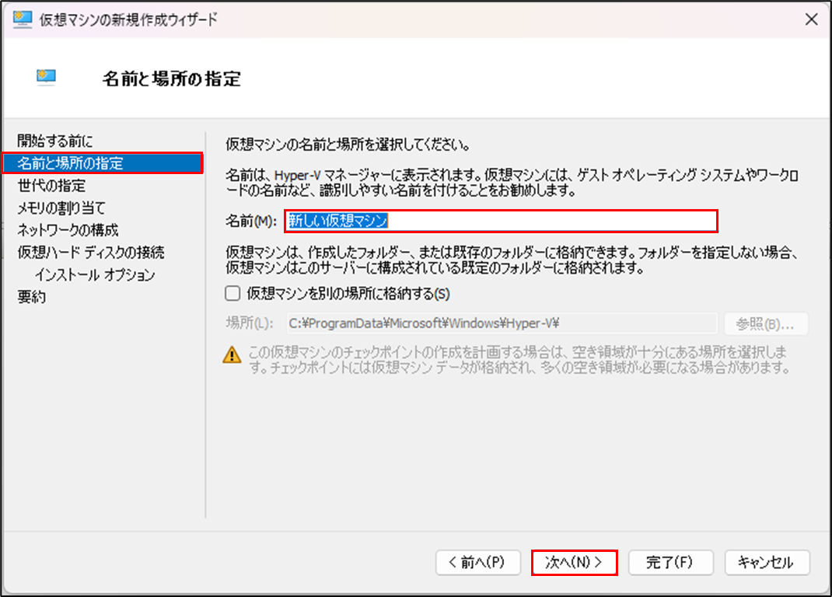The image size is (832, 597).
Task: Select 開始する前に step in sidebar
Action: (x=55, y=141)
